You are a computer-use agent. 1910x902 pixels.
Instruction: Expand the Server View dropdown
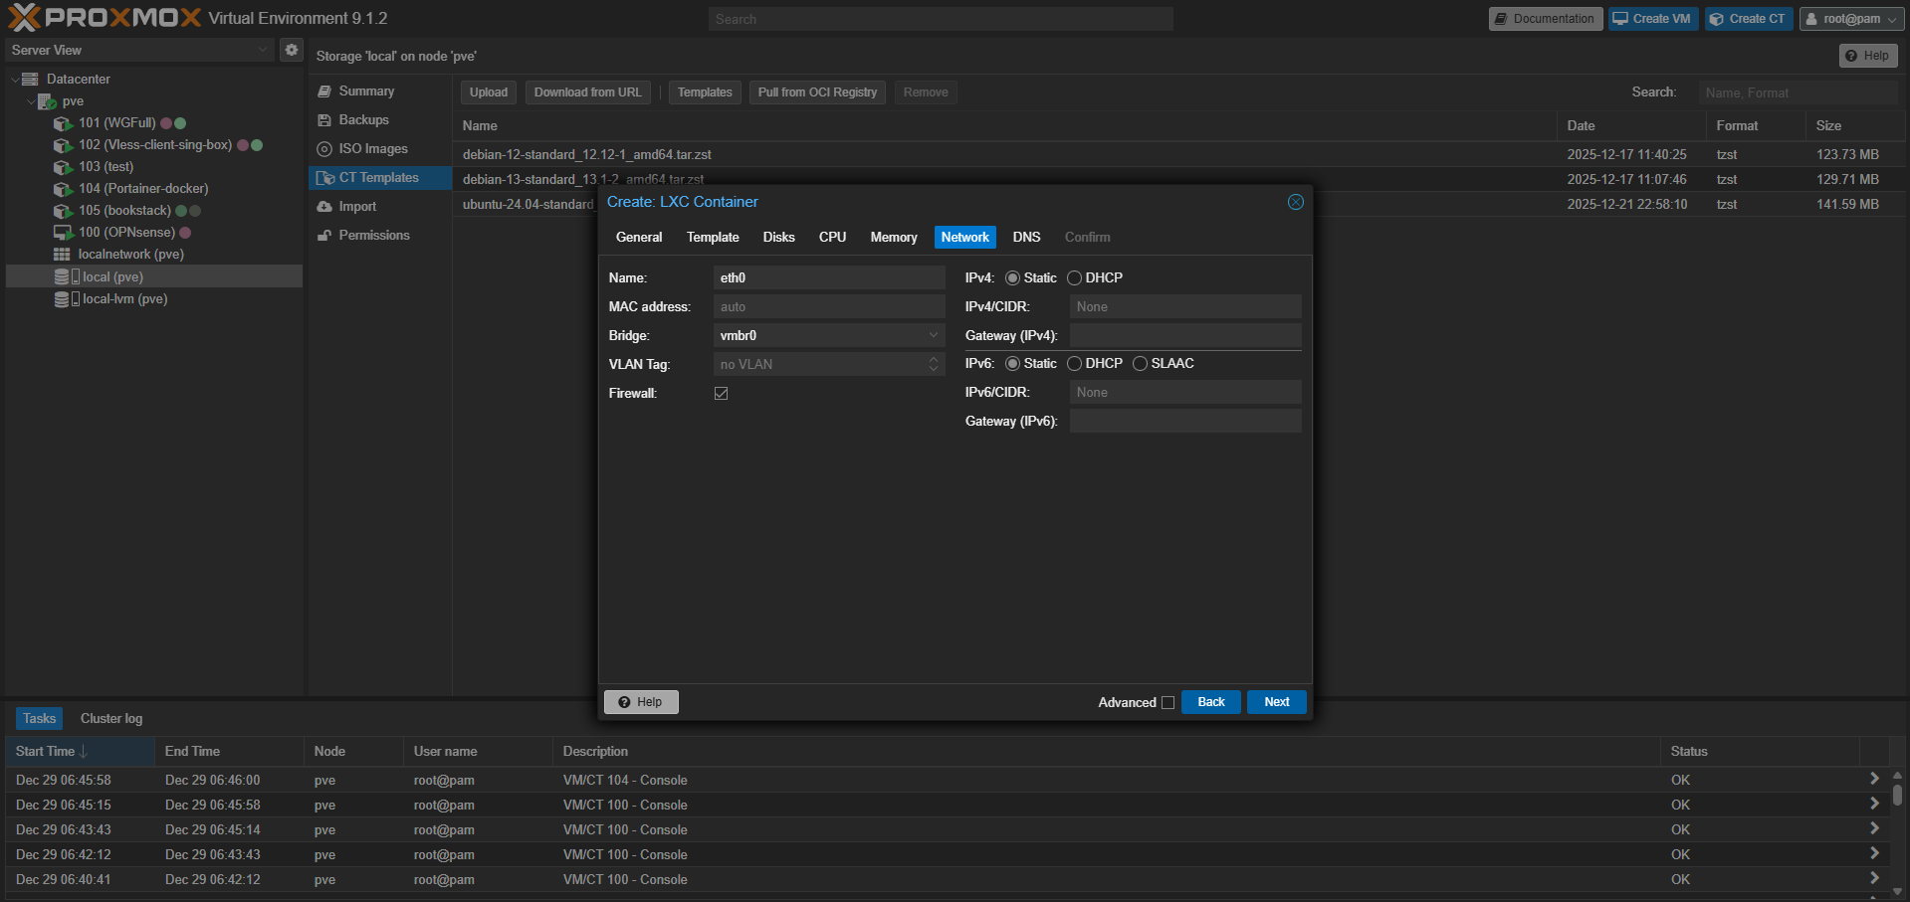(x=139, y=50)
